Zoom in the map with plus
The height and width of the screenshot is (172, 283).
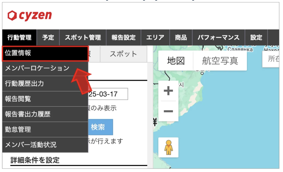pos(168,90)
